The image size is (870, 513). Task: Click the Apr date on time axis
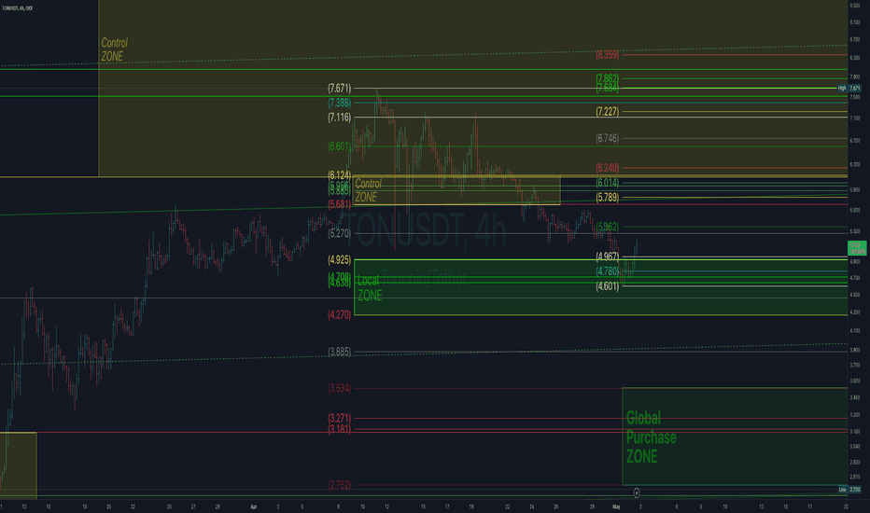(x=254, y=506)
